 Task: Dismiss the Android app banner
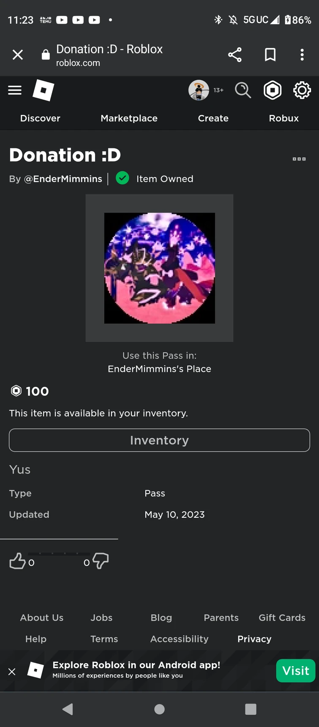coord(12,672)
